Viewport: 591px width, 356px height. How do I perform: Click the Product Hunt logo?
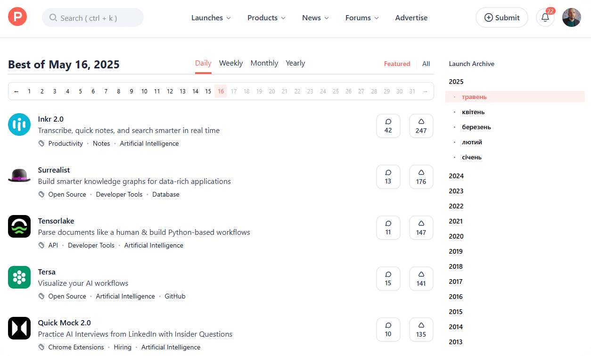[17, 17]
